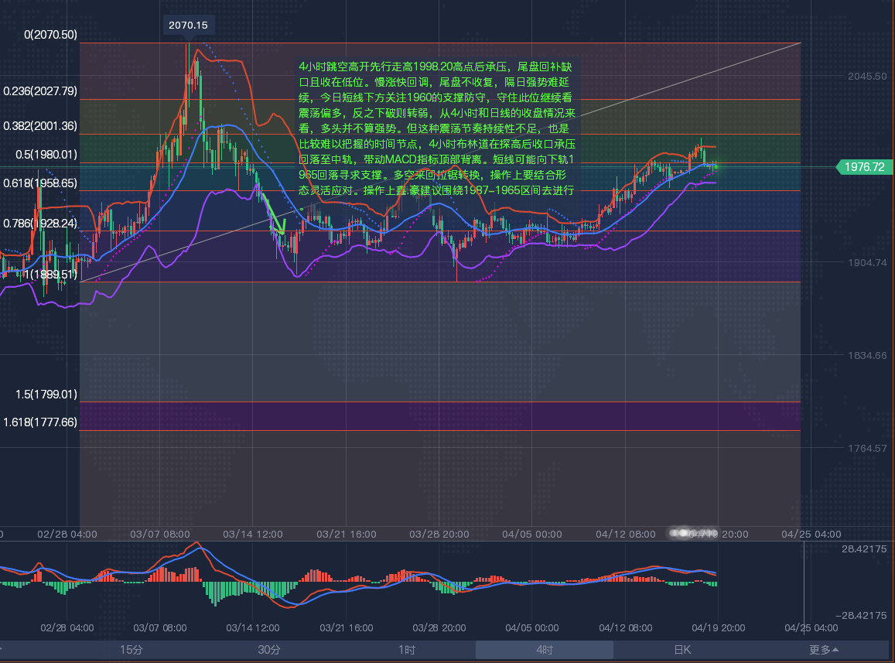Select the 30分 chart interval tab

click(x=269, y=650)
